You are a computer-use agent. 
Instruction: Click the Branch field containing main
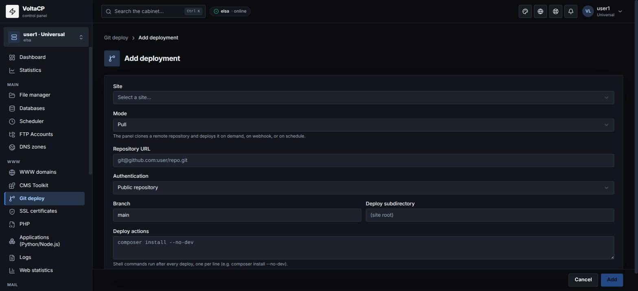click(237, 215)
